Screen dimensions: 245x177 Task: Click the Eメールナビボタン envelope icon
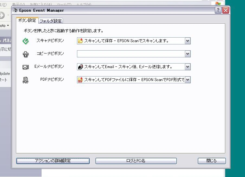[x=26, y=67]
